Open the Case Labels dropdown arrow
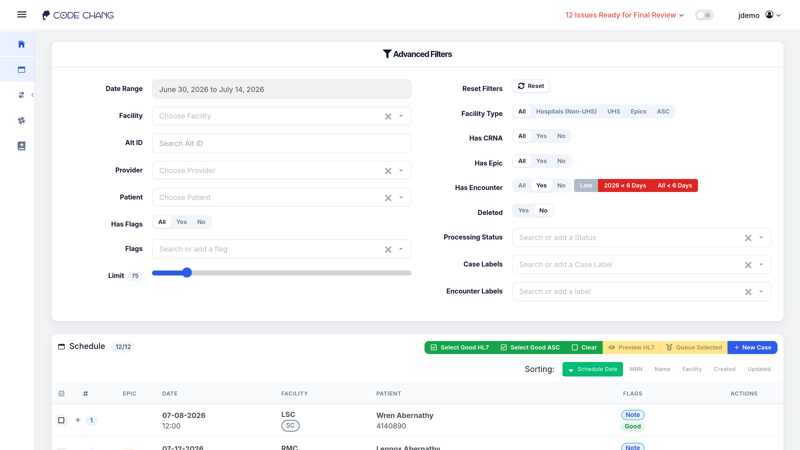800x450 pixels. tap(761, 264)
